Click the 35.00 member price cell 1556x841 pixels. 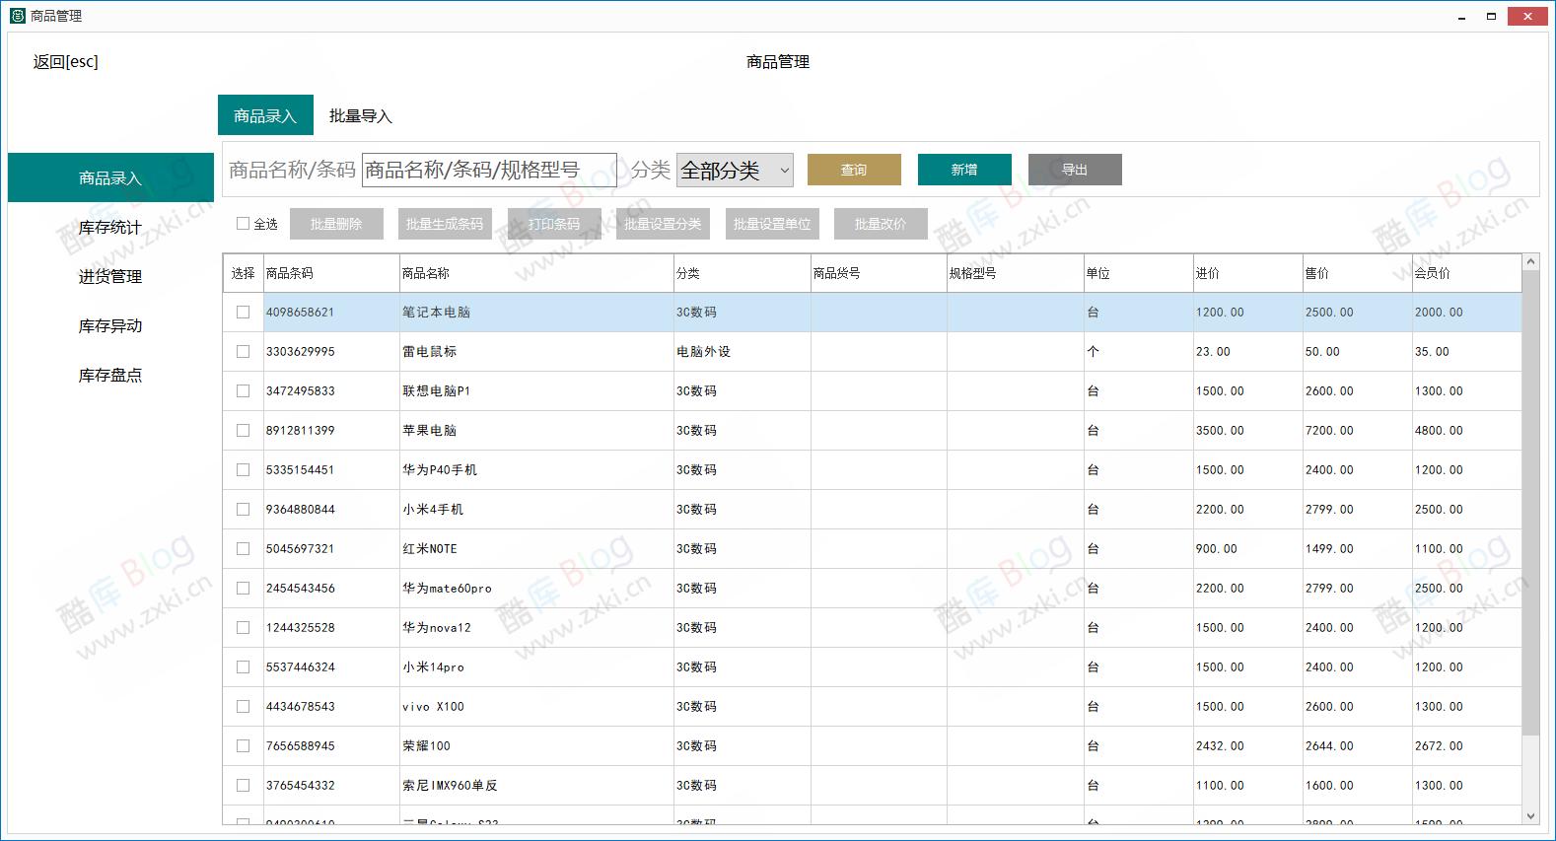coord(1466,352)
